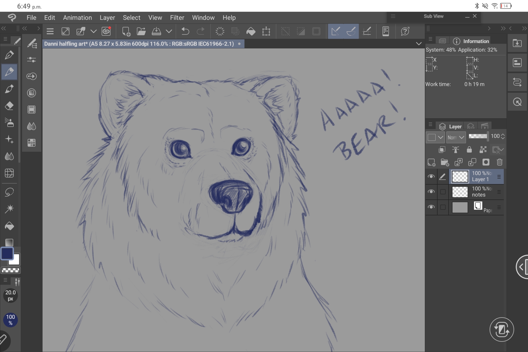This screenshot has width=528, height=352.
Task: Select the dark blue main color swatch
Action: pos(7,254)
